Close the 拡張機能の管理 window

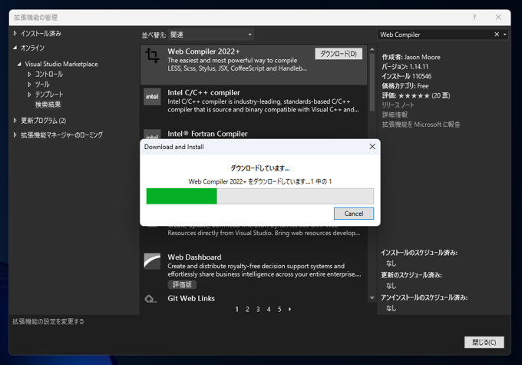tap(498, 18)
